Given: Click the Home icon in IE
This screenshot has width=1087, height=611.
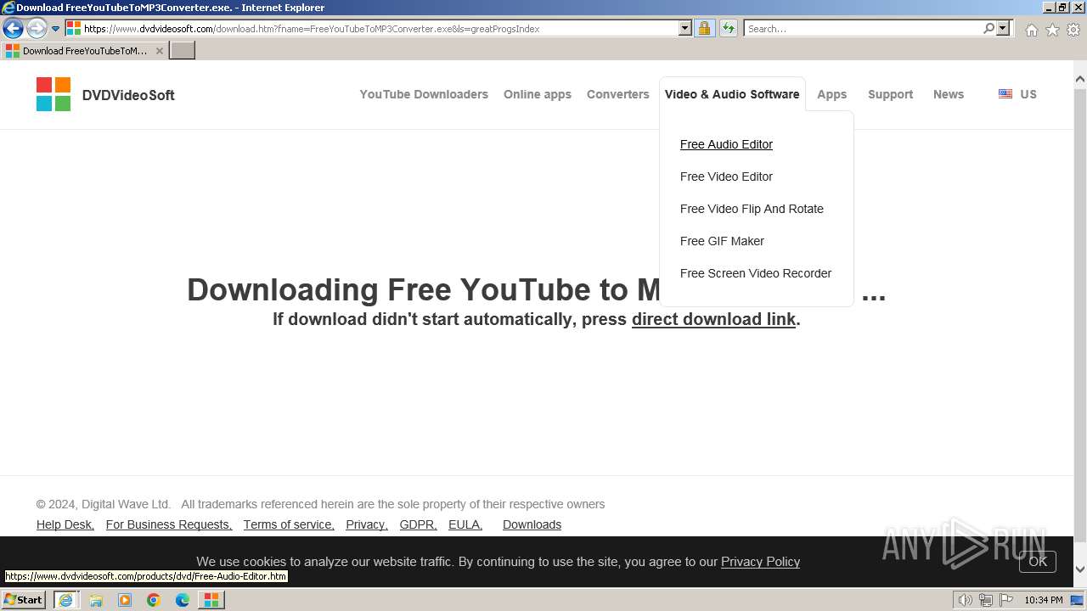Looking at the screenshot, I should 1031,30.
